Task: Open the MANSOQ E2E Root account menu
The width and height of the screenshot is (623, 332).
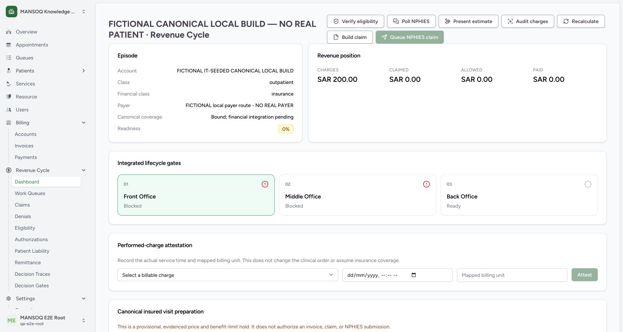Action: tap(46, 320)
